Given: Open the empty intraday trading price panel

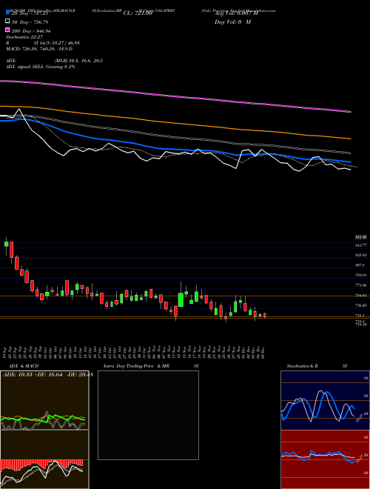Looking at the screenshot, I should click(x=148, y=415).
